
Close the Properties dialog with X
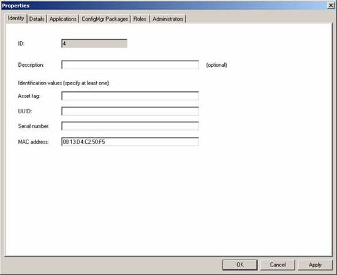(331, 6)
